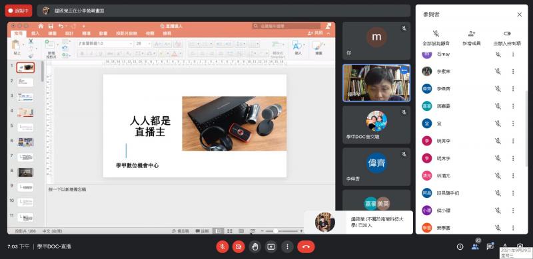Open the three-dot menu on presenter video tile
The width and height of the screenshot is (533, 259).
tap(404, 70)
